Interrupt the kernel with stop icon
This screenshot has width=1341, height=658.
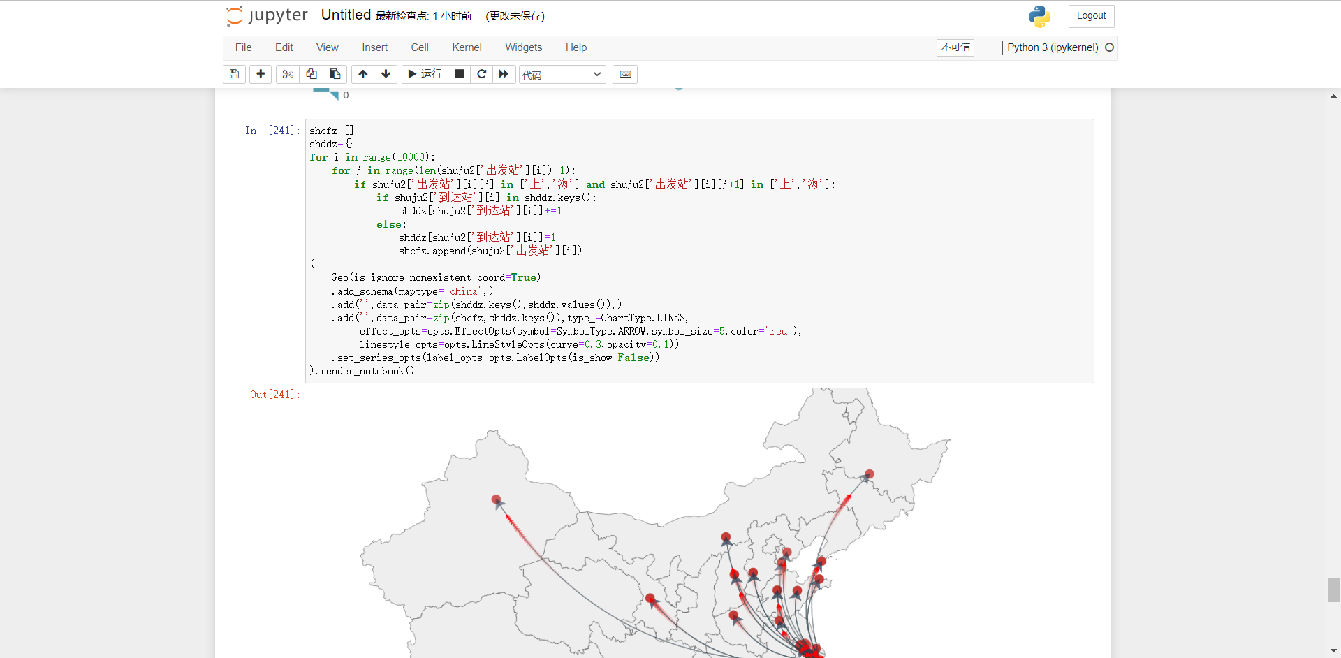460,74
